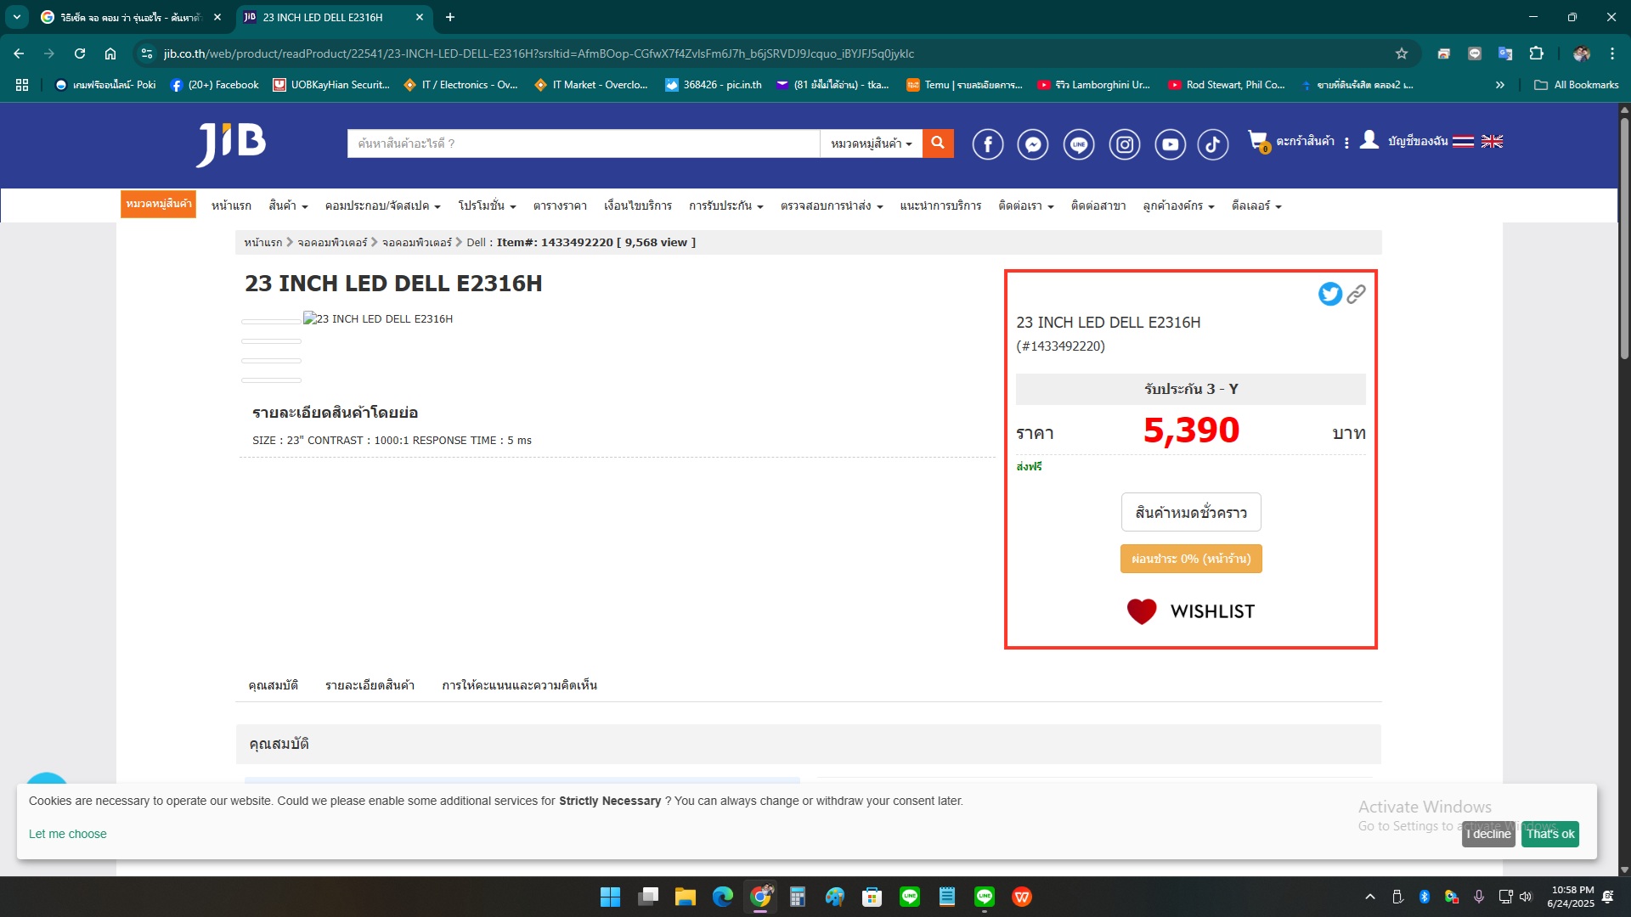Click the red heart wishlist icon
Viewport: 1631px width, 917px height.
tap(1142, 611)
